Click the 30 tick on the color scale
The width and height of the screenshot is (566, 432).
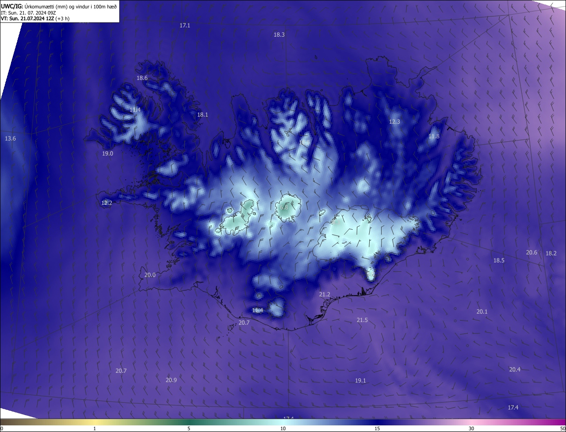point(471,429)
